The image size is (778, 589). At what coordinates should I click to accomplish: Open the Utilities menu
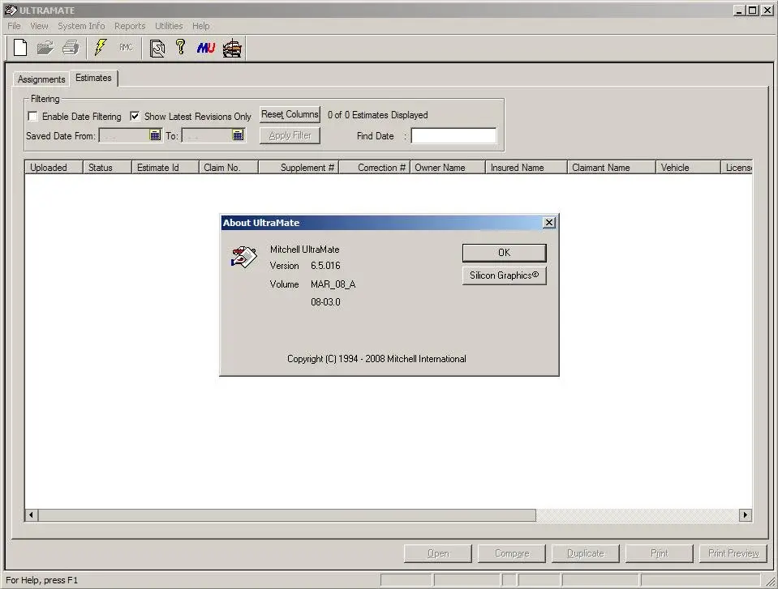point(169,26)
